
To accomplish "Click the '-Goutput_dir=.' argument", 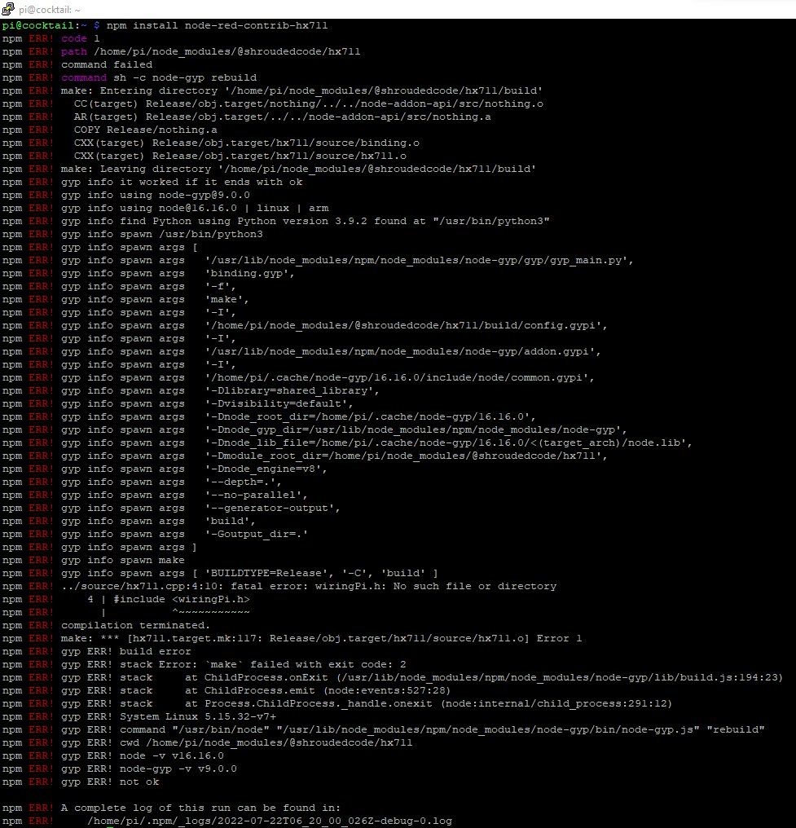I will (257, 534).
